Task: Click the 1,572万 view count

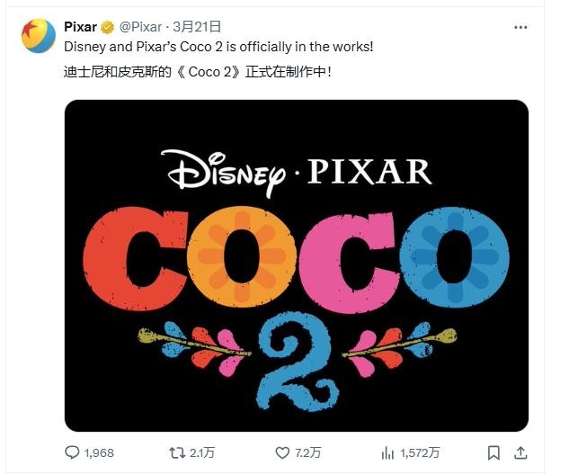Action: 421,452
